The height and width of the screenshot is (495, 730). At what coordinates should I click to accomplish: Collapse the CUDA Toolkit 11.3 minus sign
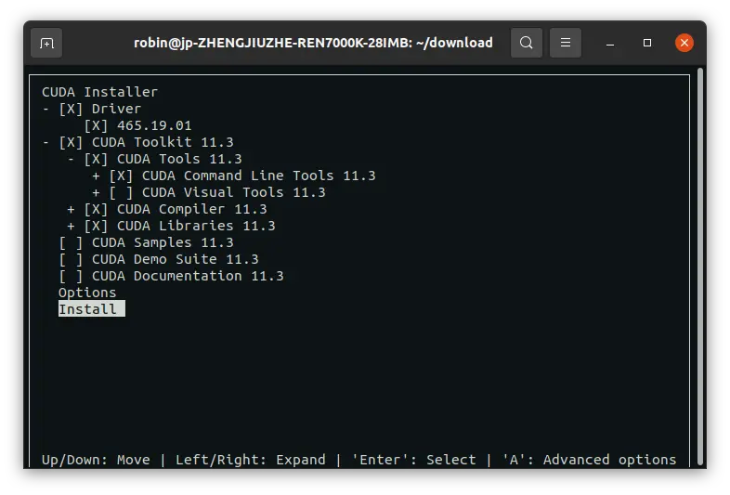click(46, 142)
